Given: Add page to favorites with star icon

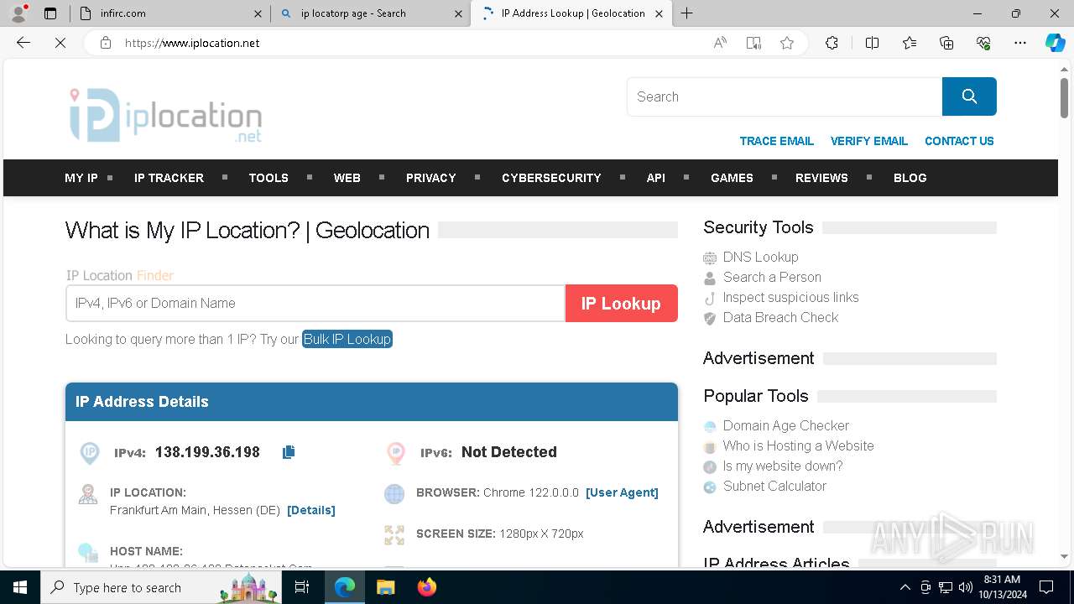Looking at the screenshot, I should pyautogui.click(x=787, y=43).
